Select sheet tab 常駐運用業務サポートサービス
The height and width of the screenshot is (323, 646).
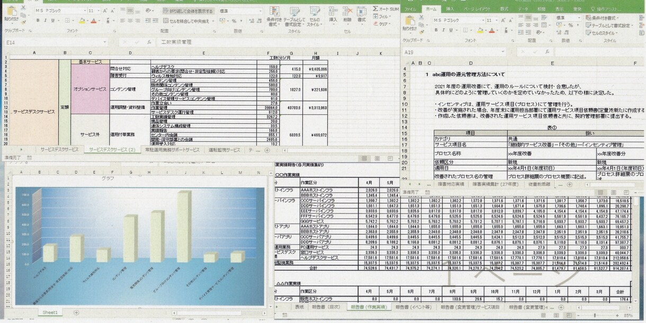pos(172,150)
